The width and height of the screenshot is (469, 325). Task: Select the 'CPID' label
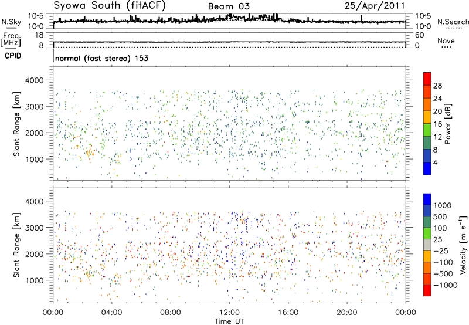coord(13,56)
